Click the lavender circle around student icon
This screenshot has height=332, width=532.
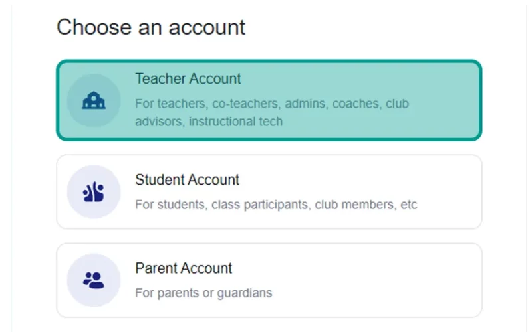coord(94,192)
